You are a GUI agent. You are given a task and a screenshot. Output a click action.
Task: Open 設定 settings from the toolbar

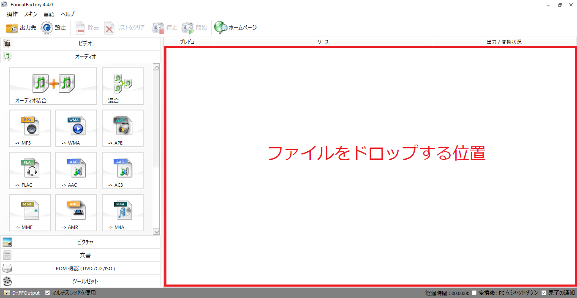pos(54,28)
